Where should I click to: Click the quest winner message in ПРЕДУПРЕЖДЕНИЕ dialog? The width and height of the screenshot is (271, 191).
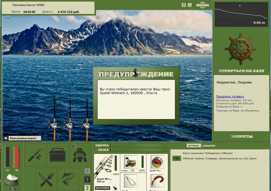(135, 91)
